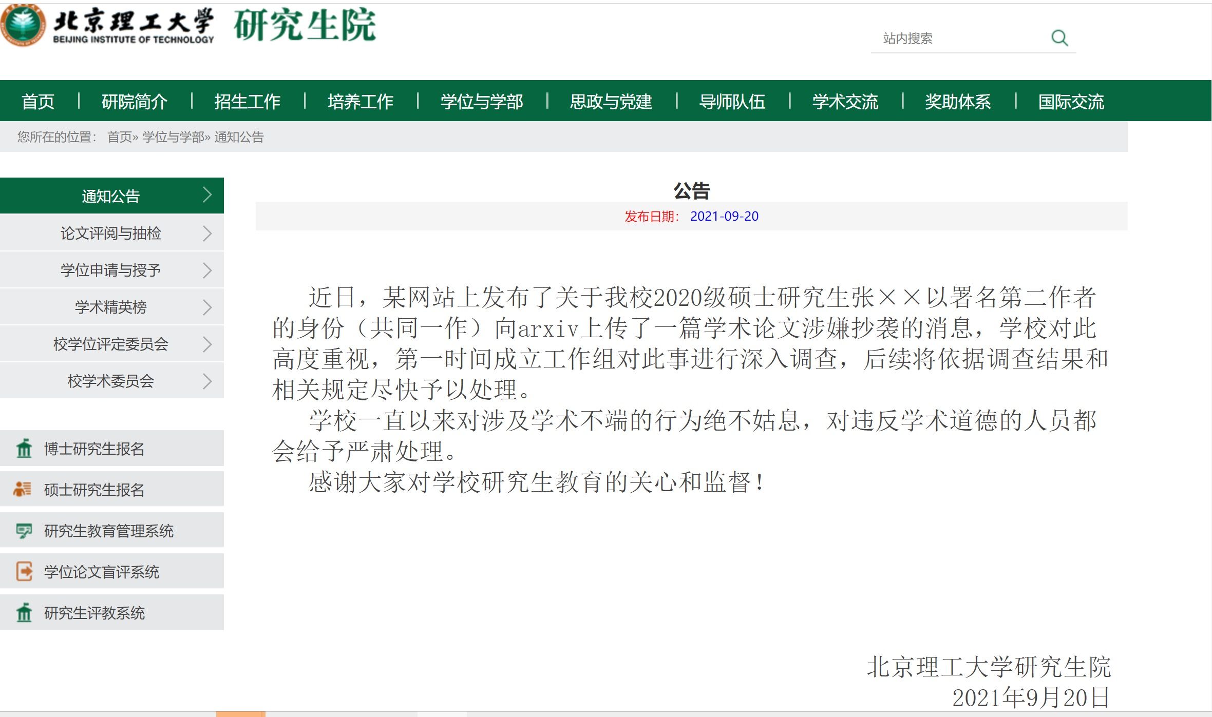The width and height of the screenshot is (1212, 717).
Task: Open the 学位与学部 menu item
Action: [482, 101]
